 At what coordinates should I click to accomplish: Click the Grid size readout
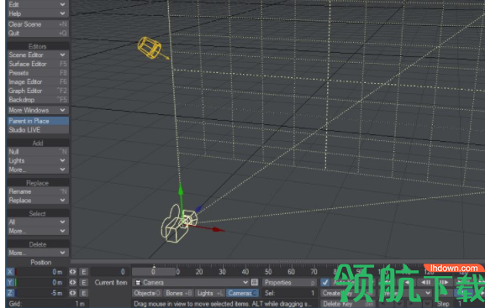[x=48, y=304]
